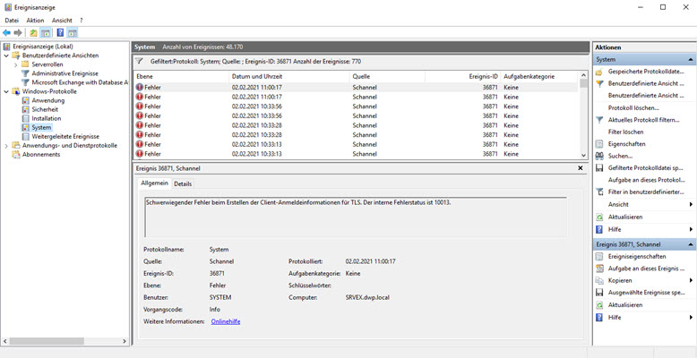Expand Anwendungs- und Dienstprotokolle node

click(x=6, y=145)
